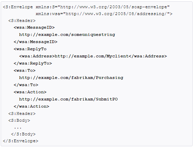This screenshot has width=194, height=148.
Task: Click the ellipsis inside S:Body
Action: click(18, 128)
